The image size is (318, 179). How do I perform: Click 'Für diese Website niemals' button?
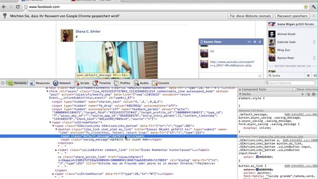250,16
